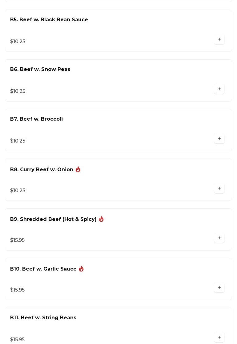Click the $15.95 price under B9
Image resolution: width=237 pixels, height=344 pixels.
click(17, 240)
